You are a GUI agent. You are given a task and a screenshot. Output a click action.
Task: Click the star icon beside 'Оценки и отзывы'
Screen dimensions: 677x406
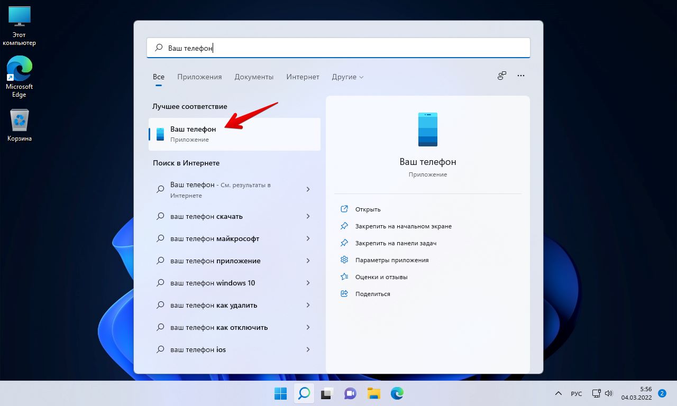(x=344, y=276)
